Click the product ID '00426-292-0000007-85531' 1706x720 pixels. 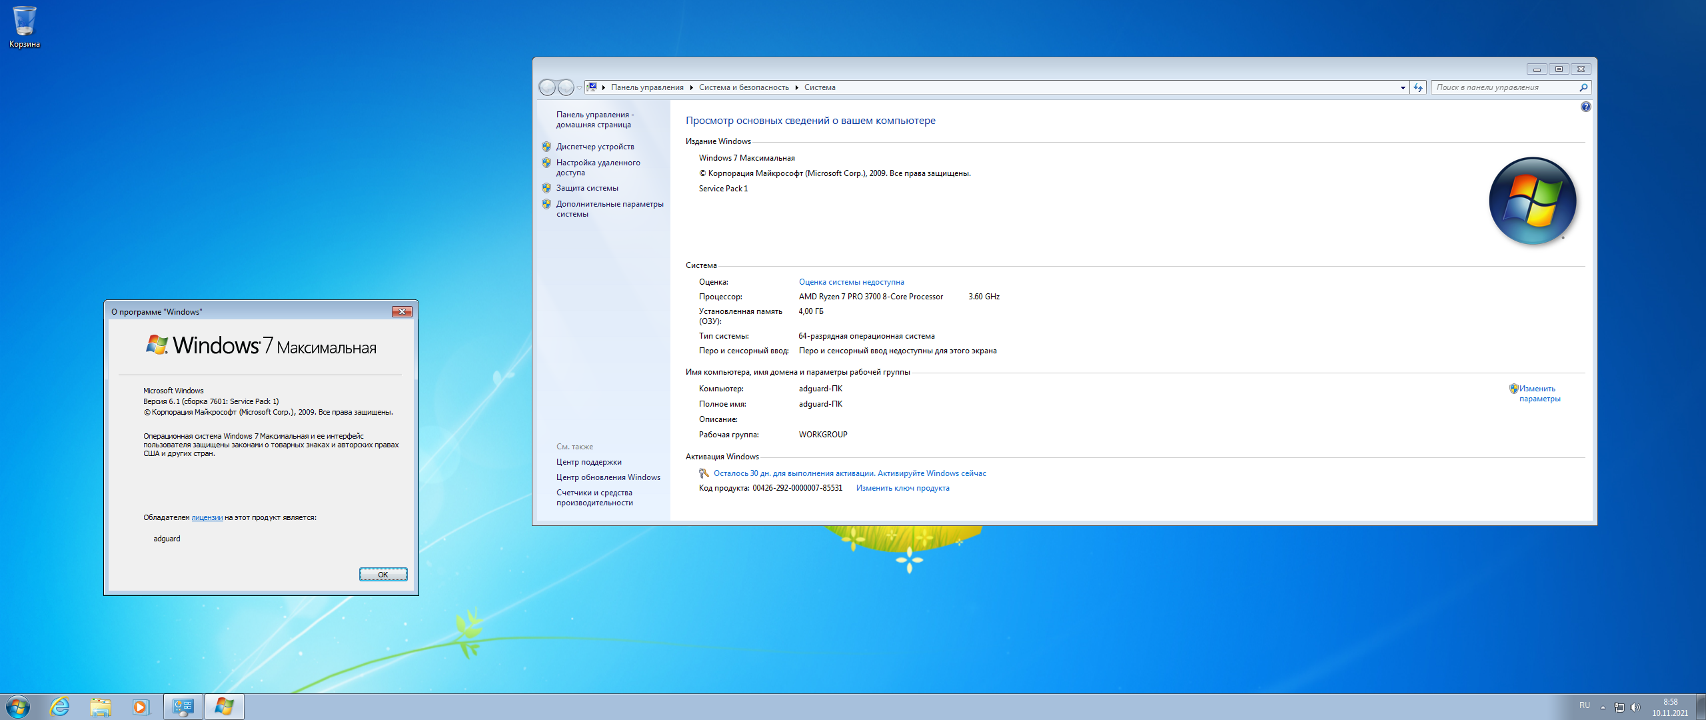[798, 488]
